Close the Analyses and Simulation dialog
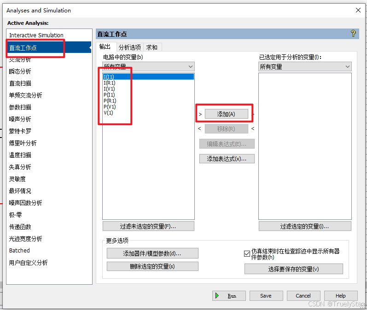 click(358, 10)
